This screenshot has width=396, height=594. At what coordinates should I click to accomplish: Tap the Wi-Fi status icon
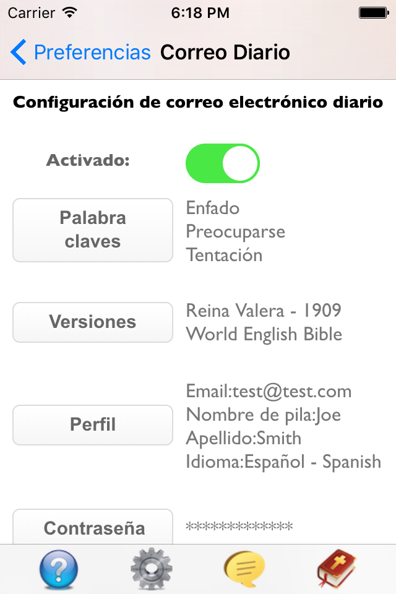(x=70, y=13)
